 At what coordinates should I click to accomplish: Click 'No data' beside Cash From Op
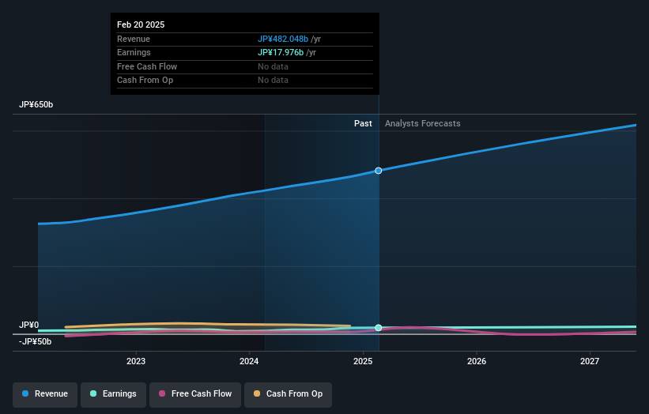pos(273,81)
